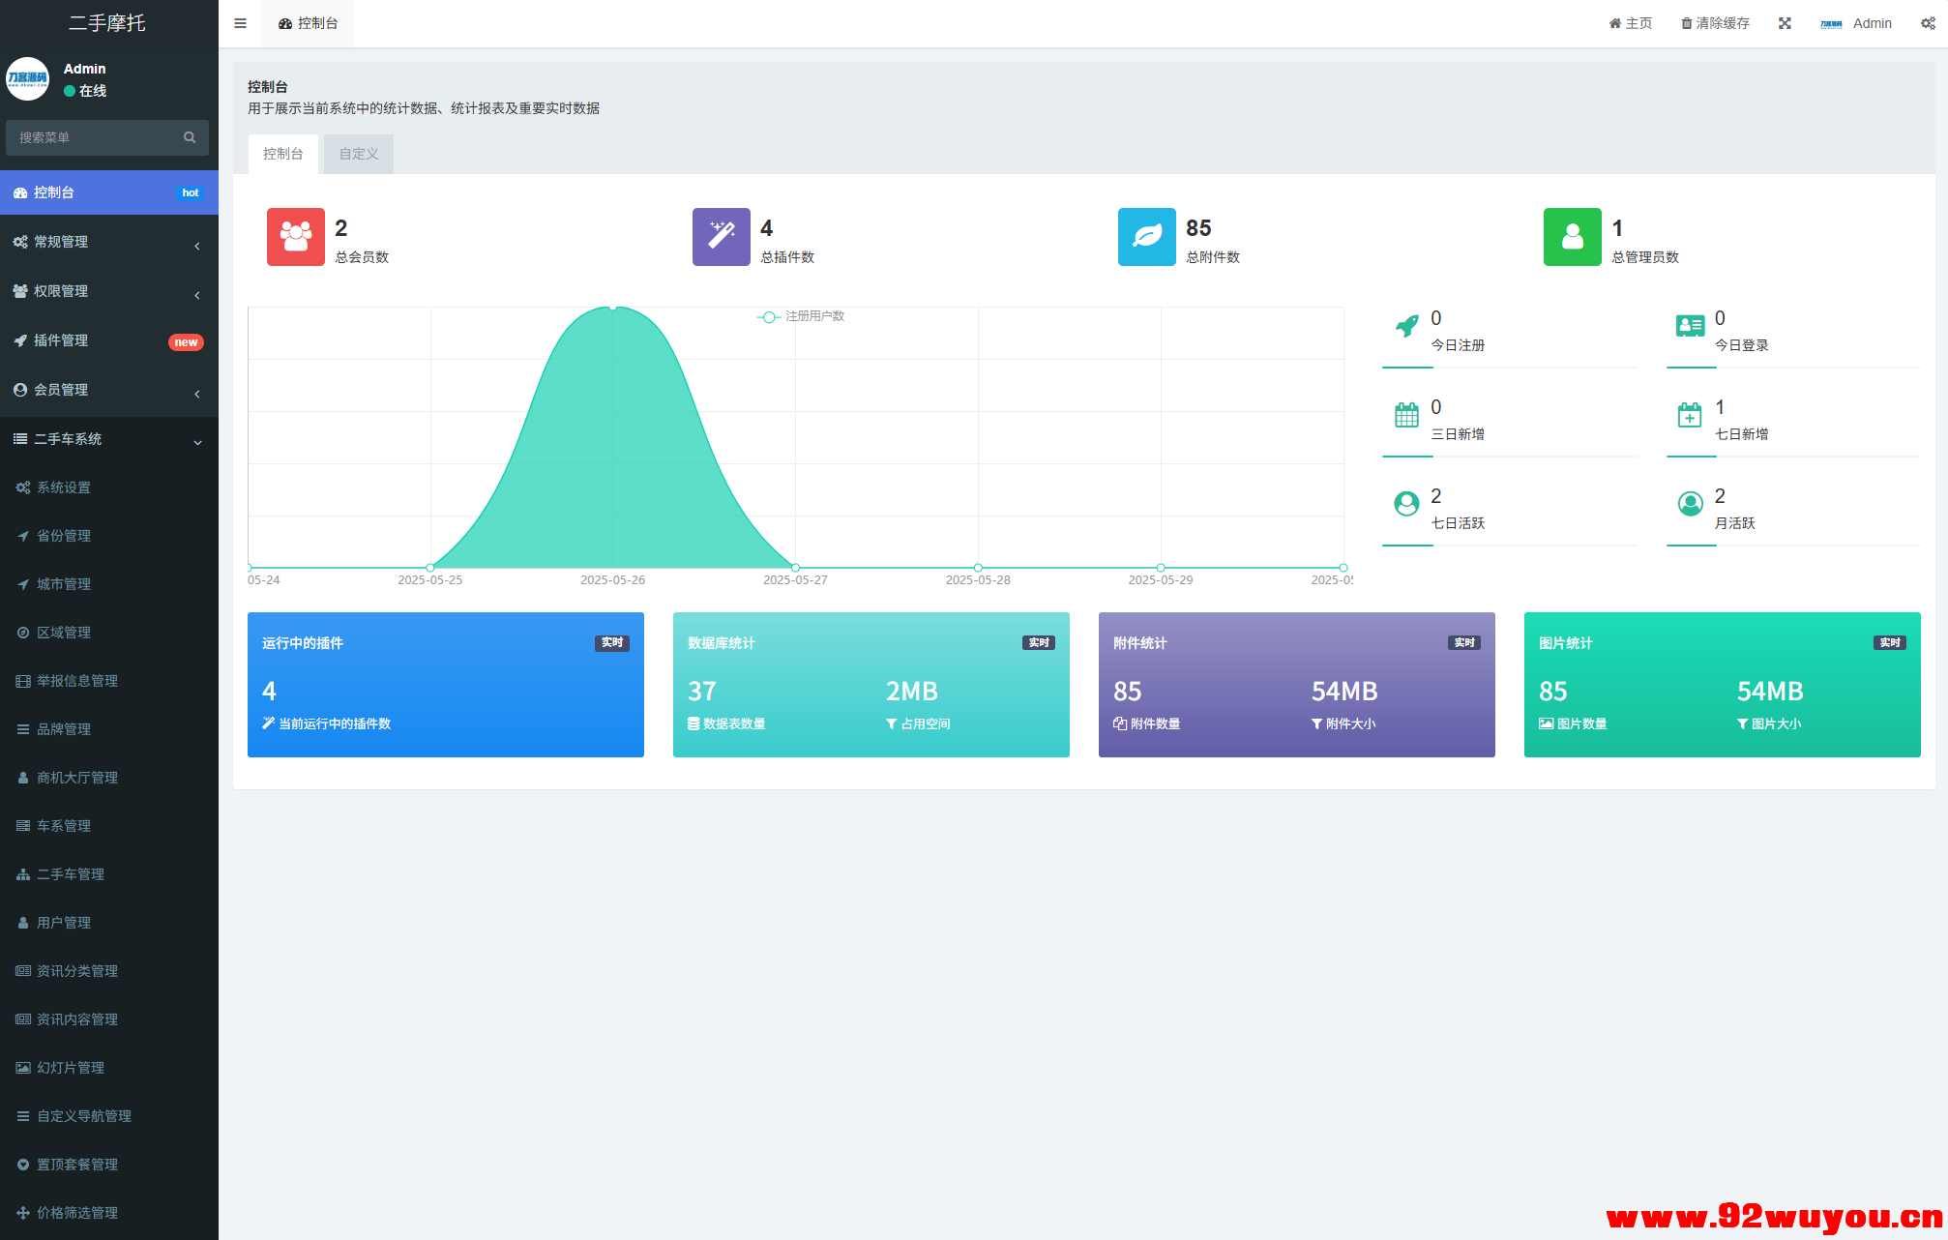This screenshot has height=1240, width=1948.
Task: Click the search magnifier in menu search
Action: pos(190,137)
